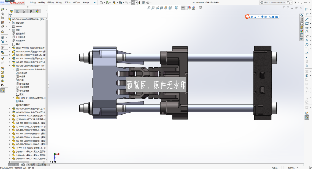The image size is (312, 169).
Task: Expand the feature tree tabs chevron
Action: (46, 11)
